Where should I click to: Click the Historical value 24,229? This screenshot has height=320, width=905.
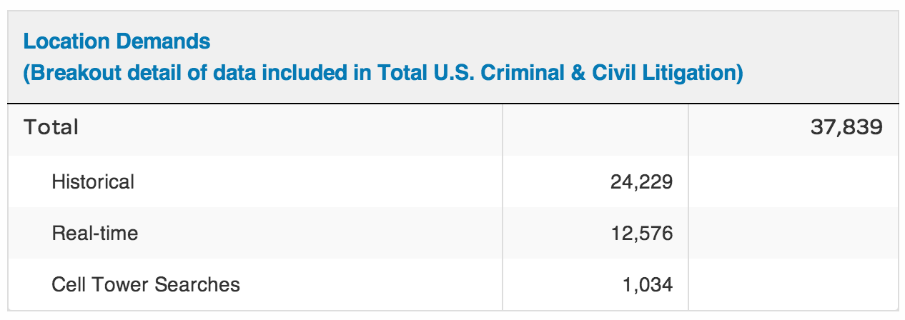pyautogui.click(x=641, y=182)
